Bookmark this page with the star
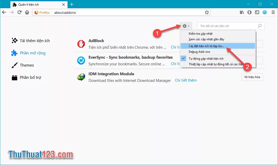The image size is (278, 165). pos(207,12)
